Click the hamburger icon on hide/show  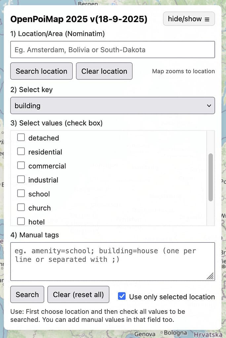[x=207, y=19]
